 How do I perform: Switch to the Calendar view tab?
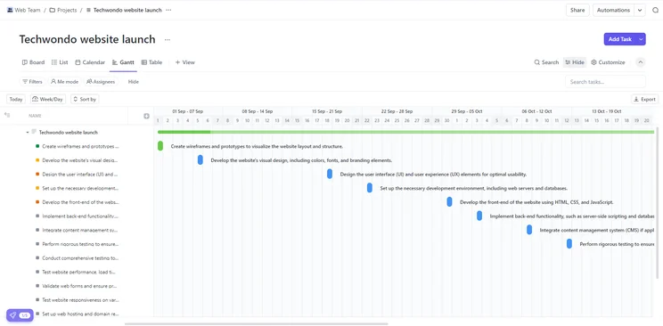90,62
